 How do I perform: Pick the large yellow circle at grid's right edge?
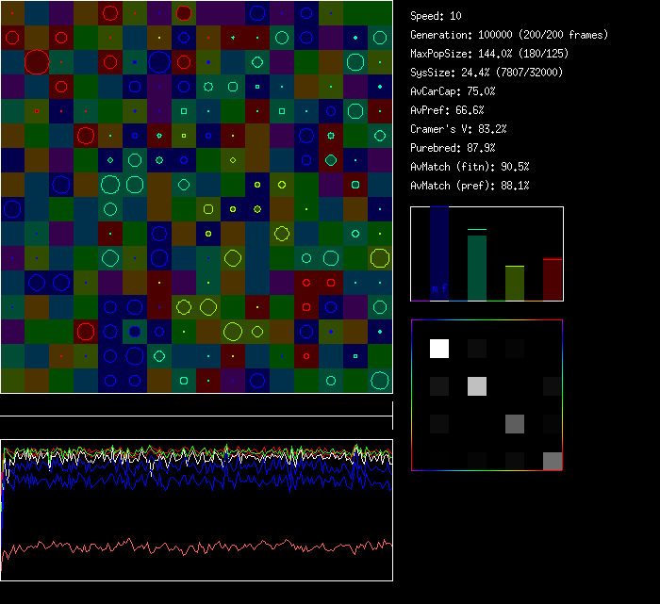pyautogui.click(x=379, y=258)
